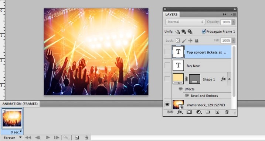Expand dock double-arrow at panel title bar
The image size is (265, 141).
tap(235, 9)
